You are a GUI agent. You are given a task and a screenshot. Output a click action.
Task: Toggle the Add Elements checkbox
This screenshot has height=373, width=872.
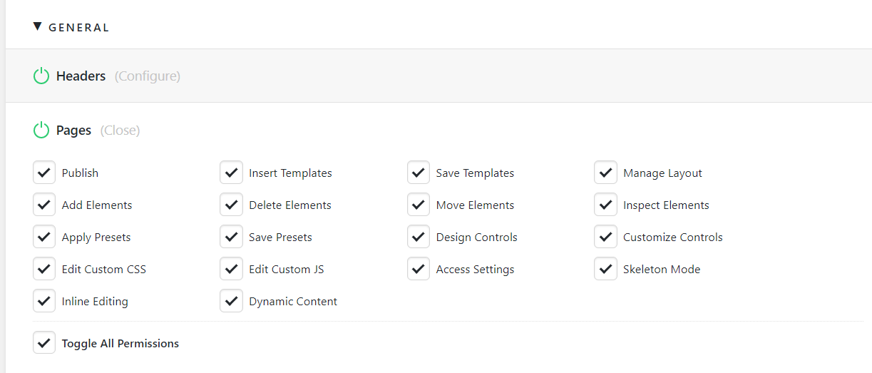[x=44, y=205]
